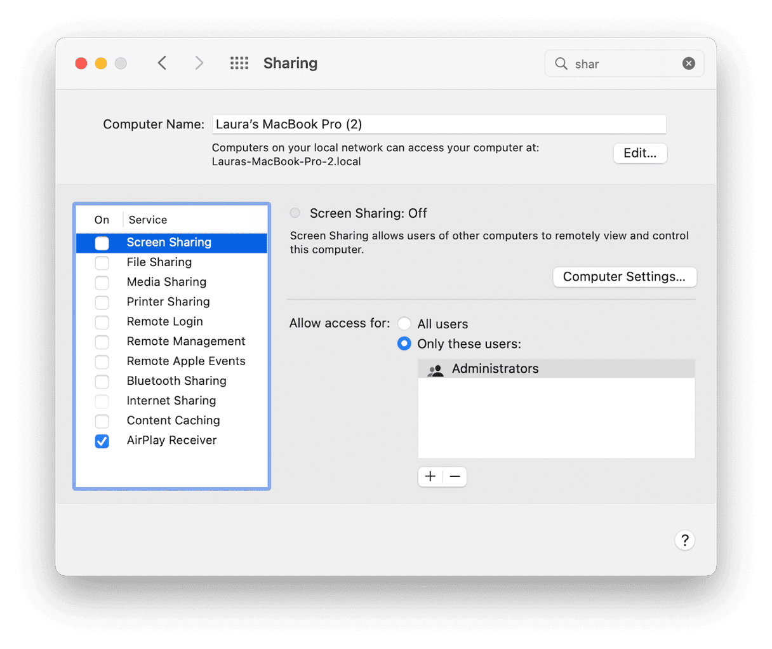Open Computer Settings
Viewport: 772px width, 649px height.
[624, 277]
